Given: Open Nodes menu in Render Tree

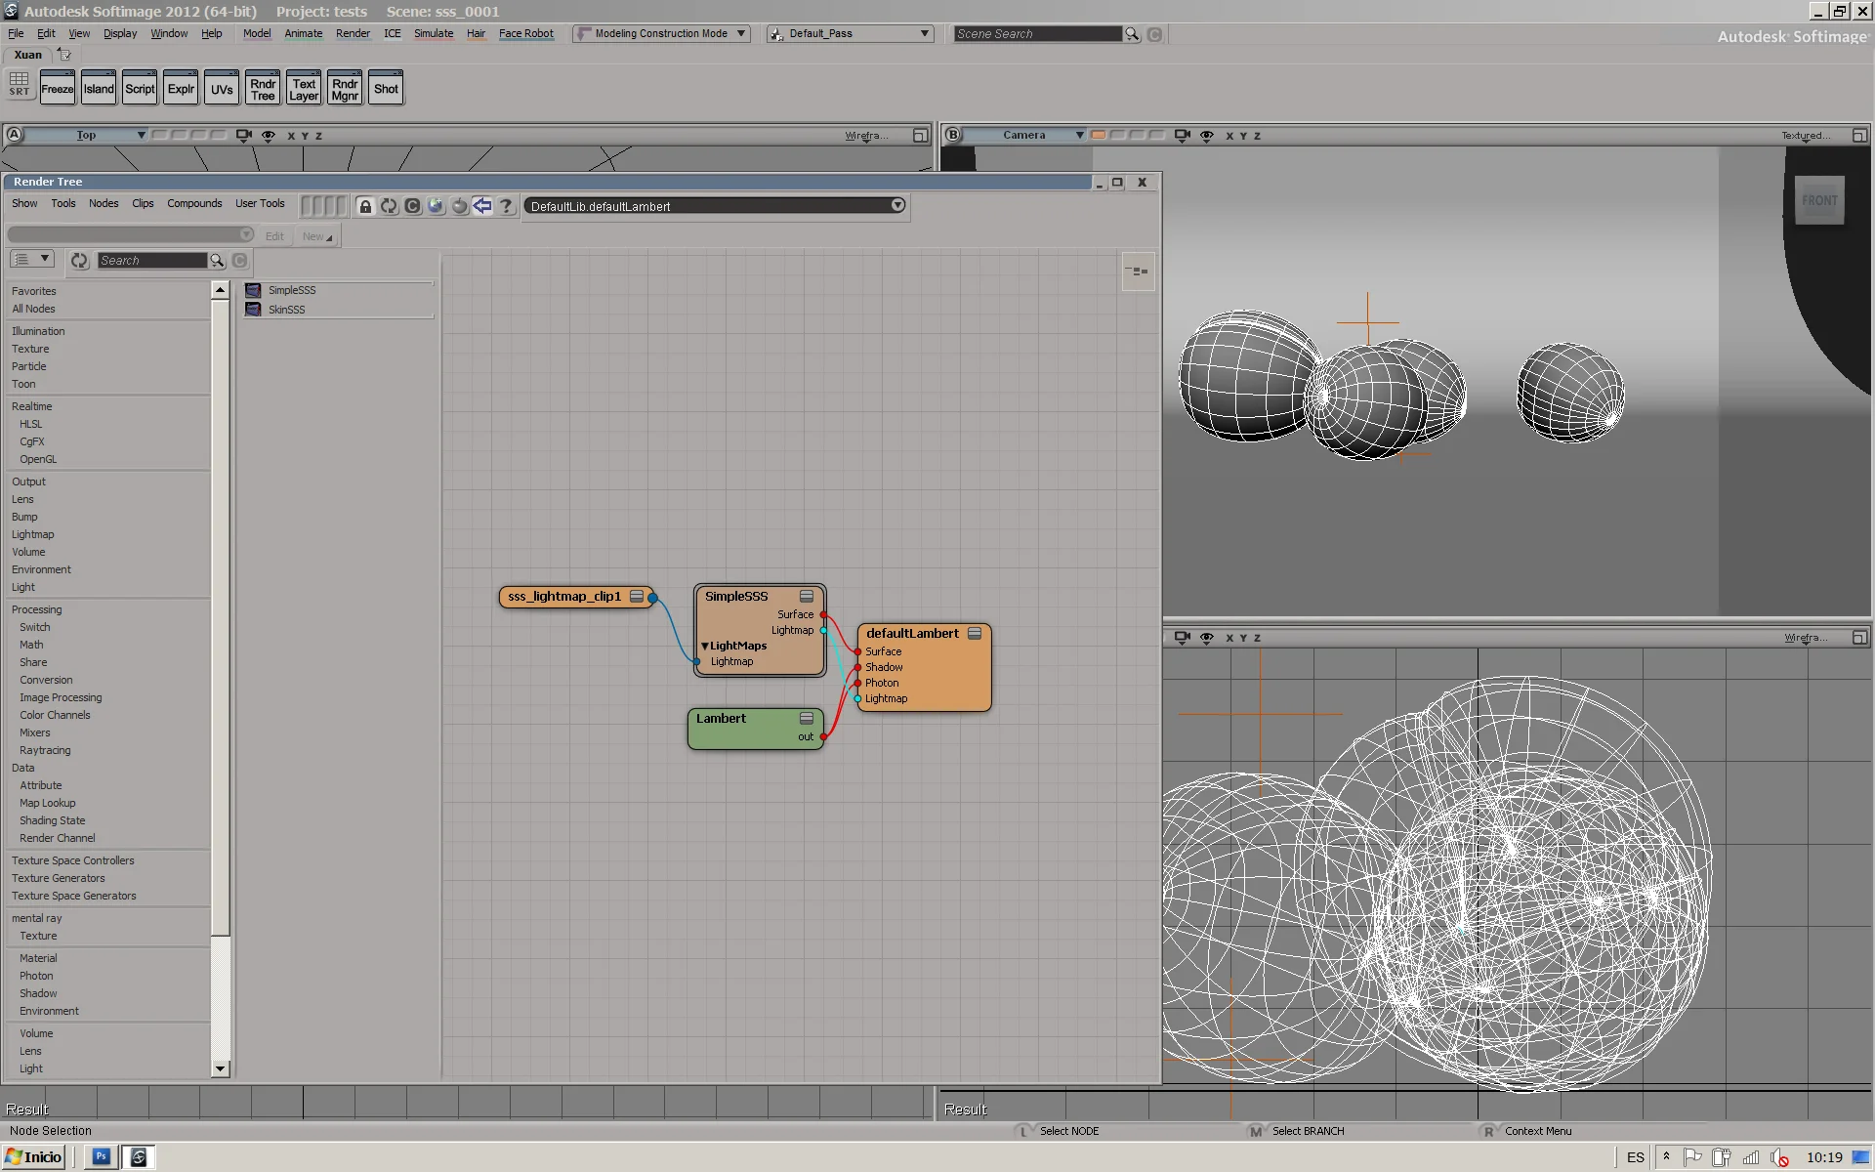Looking at the screenshot, I should [104, 204].
